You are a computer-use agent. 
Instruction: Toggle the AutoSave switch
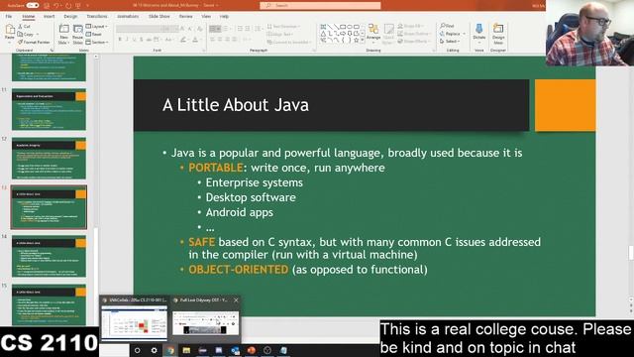tap(33, 6)
